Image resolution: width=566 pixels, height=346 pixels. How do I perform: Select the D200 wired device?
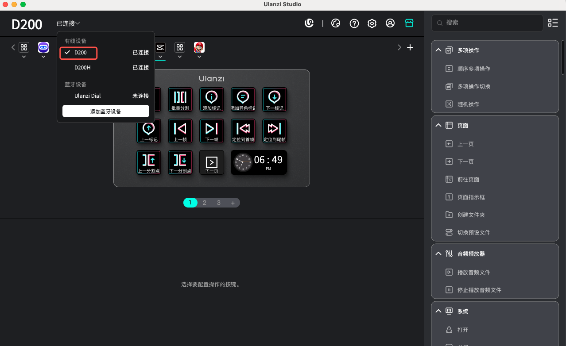(x=80, y=53)
